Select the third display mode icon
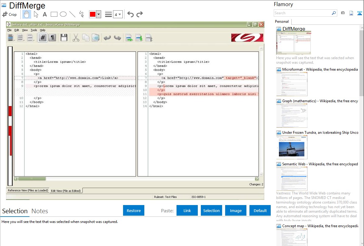The image size is (364, 246). (x=30, y=38)
